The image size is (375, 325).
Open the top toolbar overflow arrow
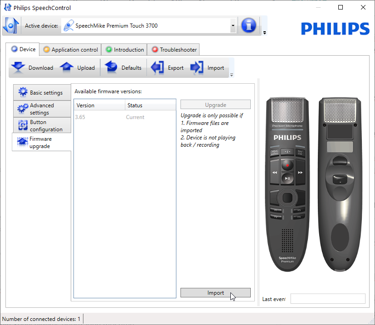pyautogui.click(x=264, y=33)
